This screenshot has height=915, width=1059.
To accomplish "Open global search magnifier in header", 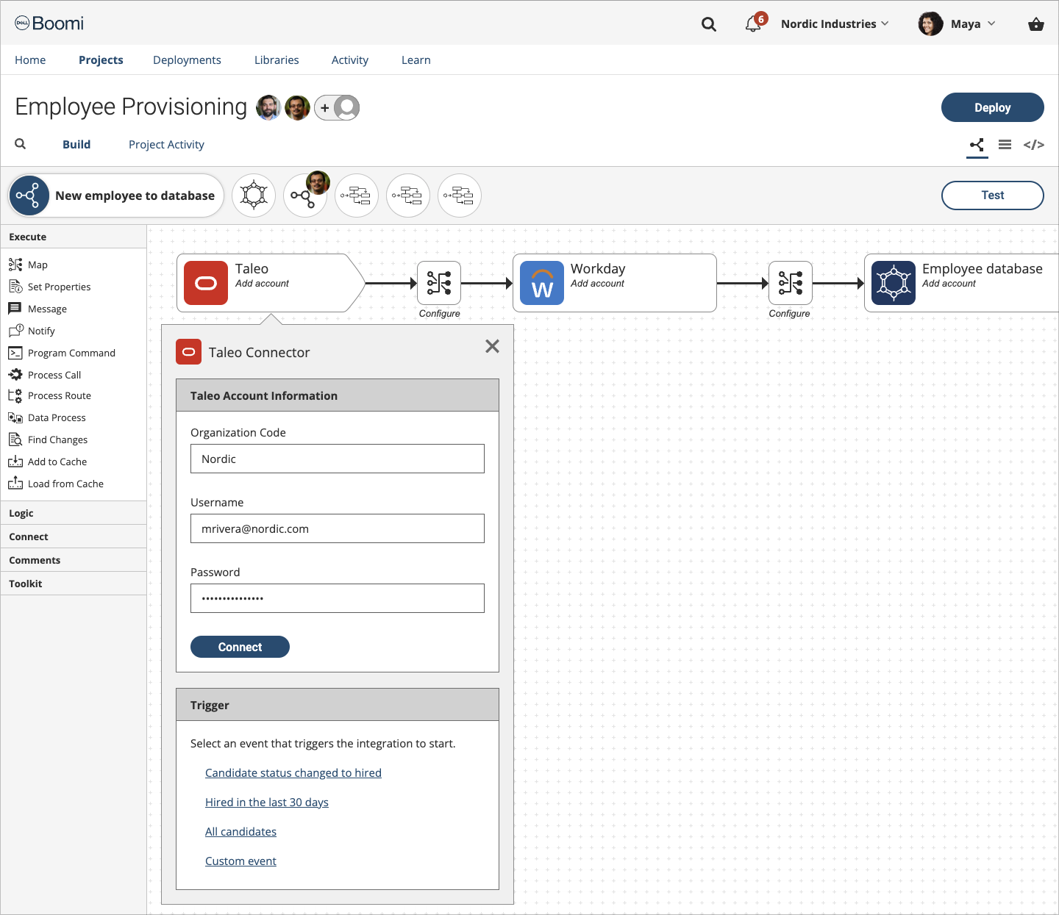I will click(709, 24).
